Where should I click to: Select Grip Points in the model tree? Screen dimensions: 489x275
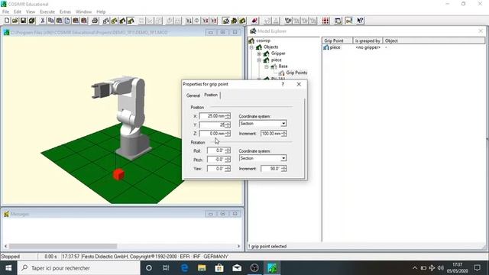[296, 73]
